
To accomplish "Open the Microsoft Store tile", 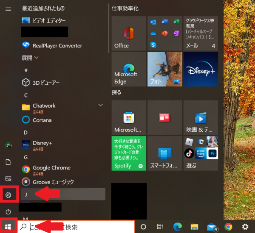I will (129, 117).
